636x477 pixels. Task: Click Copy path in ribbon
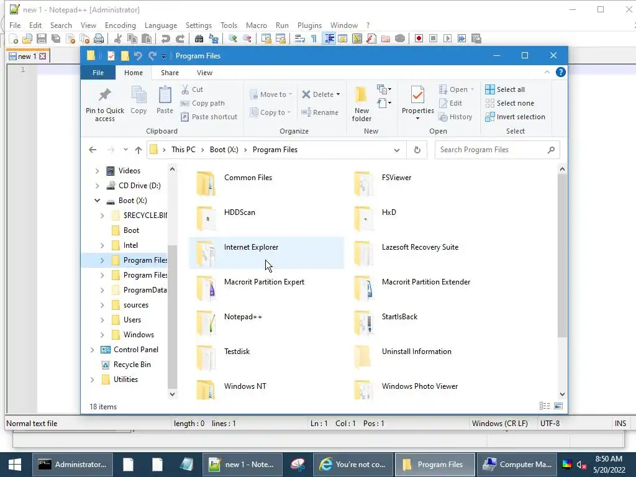click(203, 103)
